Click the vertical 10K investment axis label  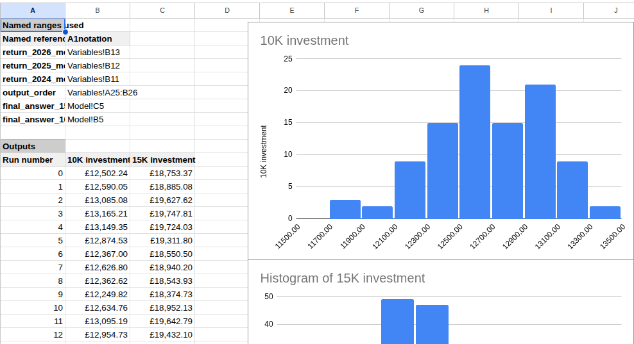click(264, 151)
